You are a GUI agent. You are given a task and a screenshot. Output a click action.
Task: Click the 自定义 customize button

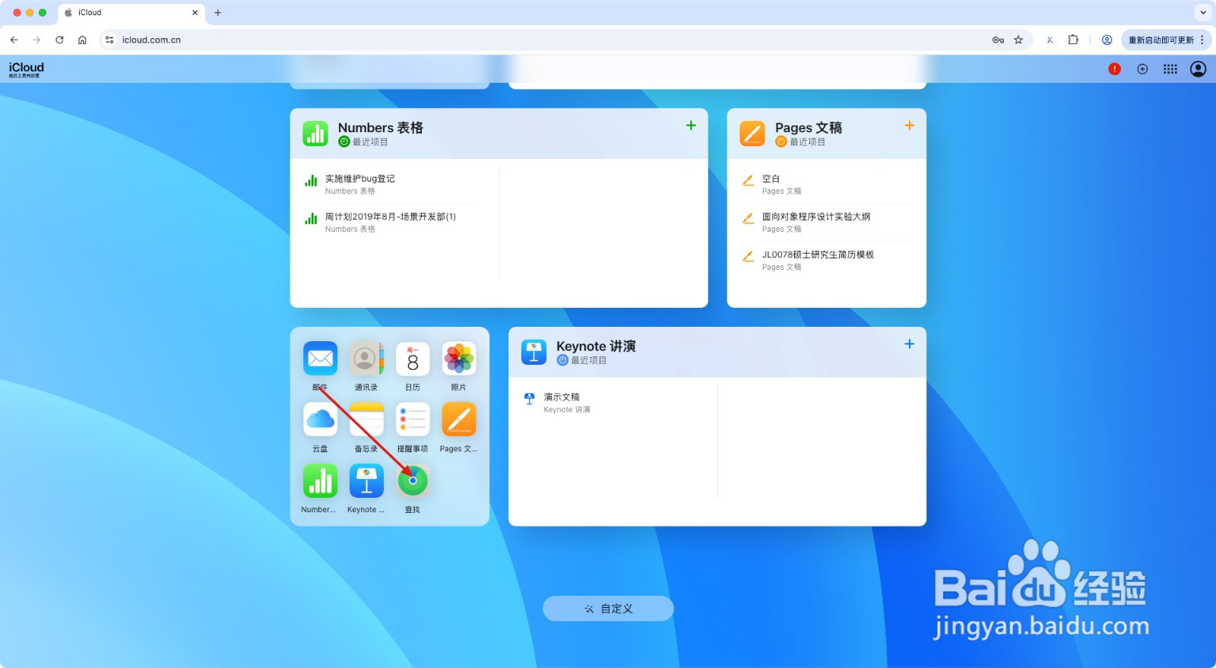coord(608,609)
